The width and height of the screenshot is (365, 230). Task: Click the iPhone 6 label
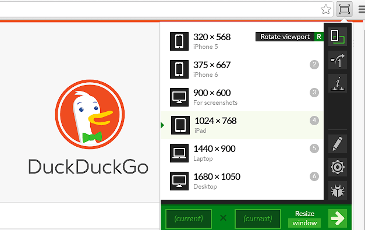pos(205,75)
